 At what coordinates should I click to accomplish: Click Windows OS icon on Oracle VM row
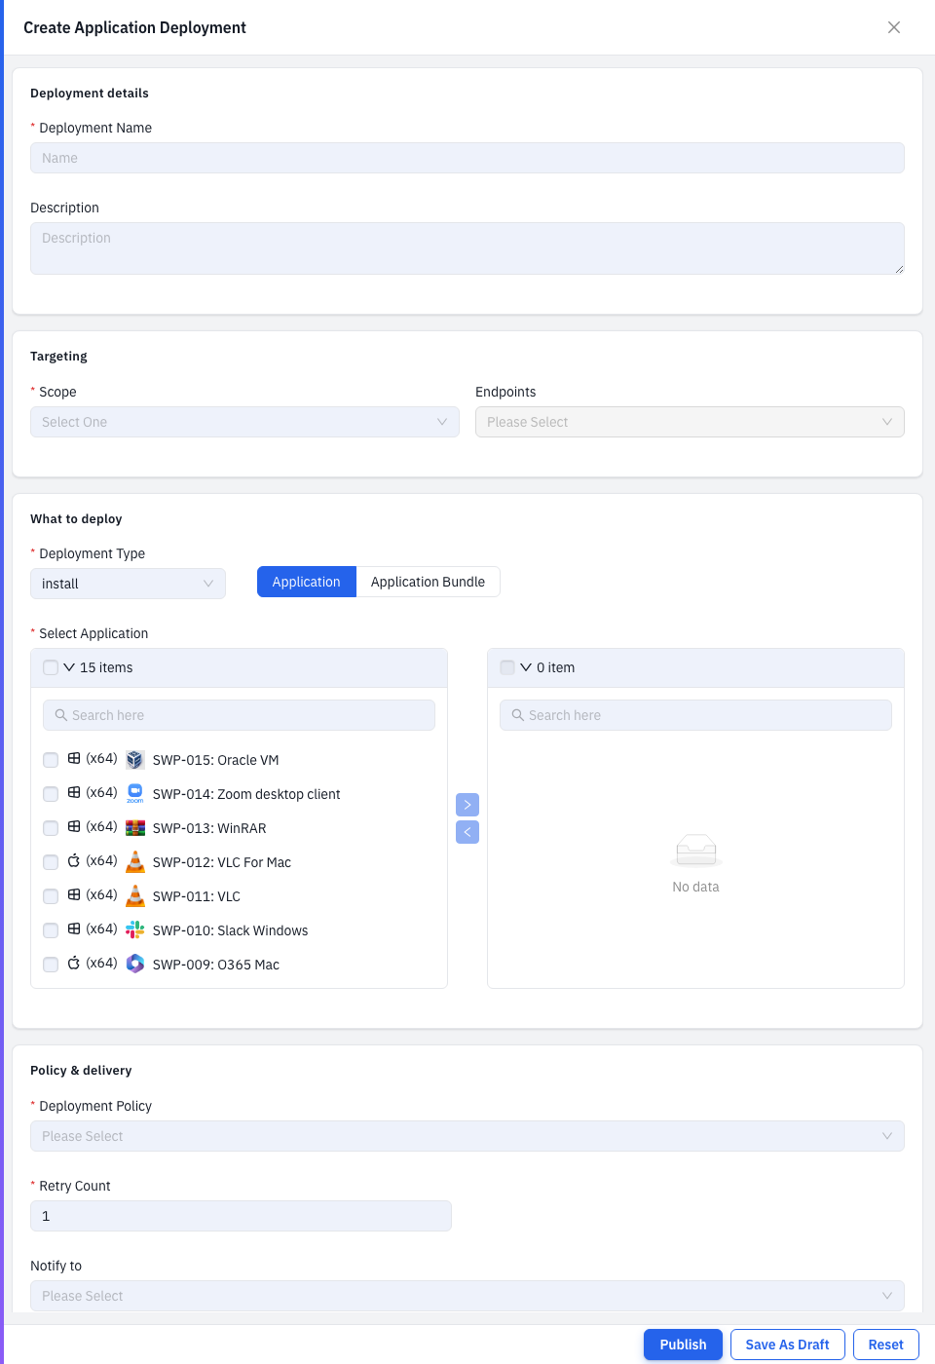pos(74,758)
